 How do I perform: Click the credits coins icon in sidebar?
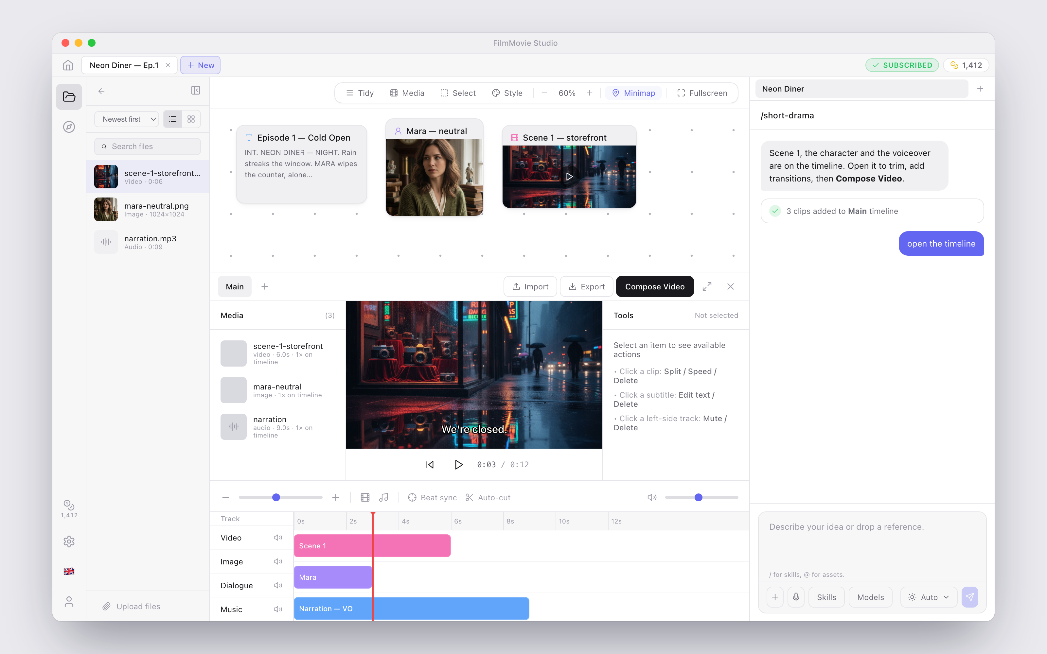(x=69, y=509)
